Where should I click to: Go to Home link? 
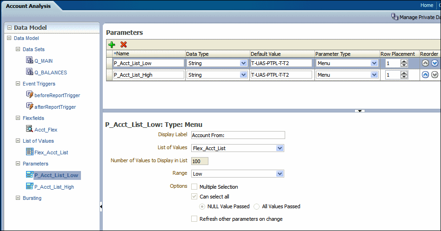427,5
